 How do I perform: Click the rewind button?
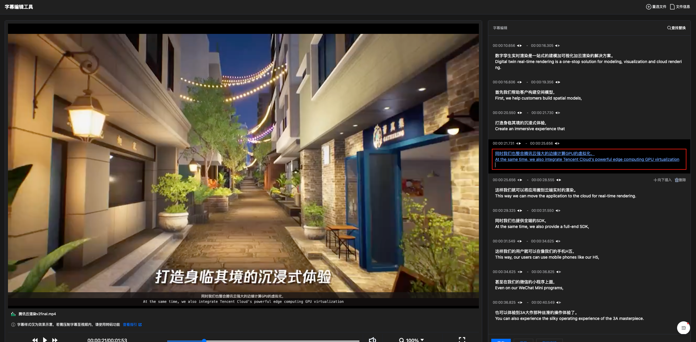35,340
